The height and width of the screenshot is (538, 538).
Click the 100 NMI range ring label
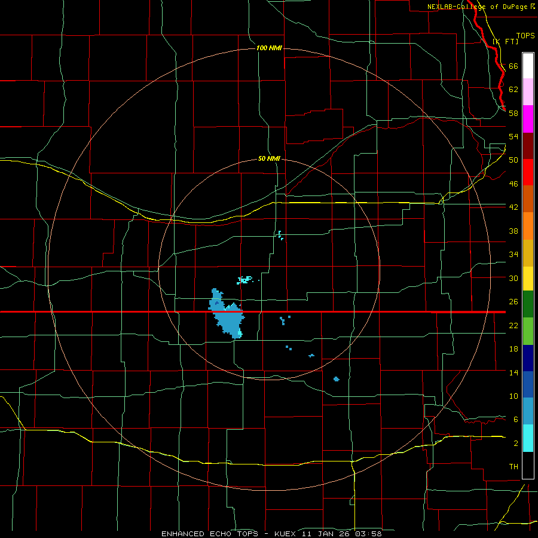pos(269,48)
